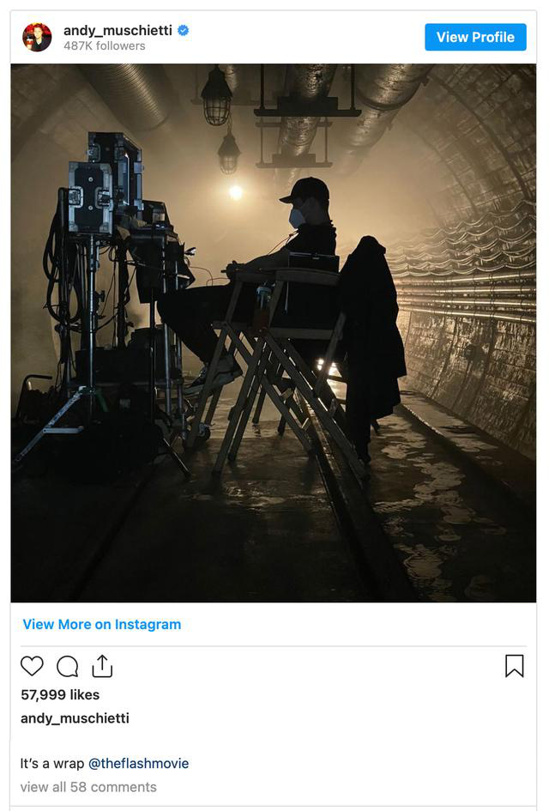Select the andy_muschietti username above the caption
The image size is (549, 811).
click(x=75, y=718)
